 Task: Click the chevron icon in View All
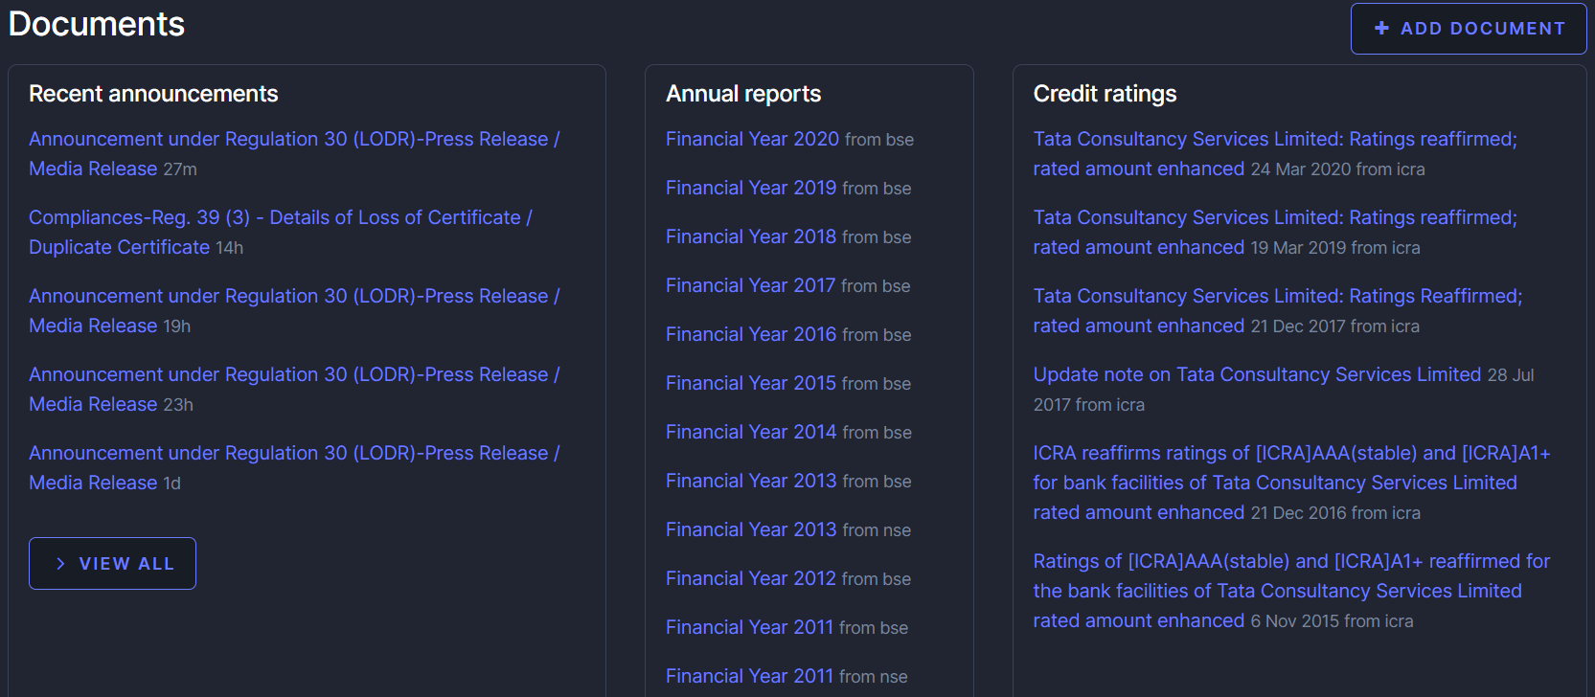60,564
